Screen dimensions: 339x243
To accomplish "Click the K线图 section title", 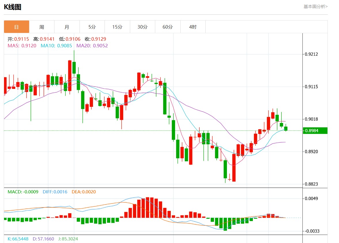I will [x=13, y=7].
